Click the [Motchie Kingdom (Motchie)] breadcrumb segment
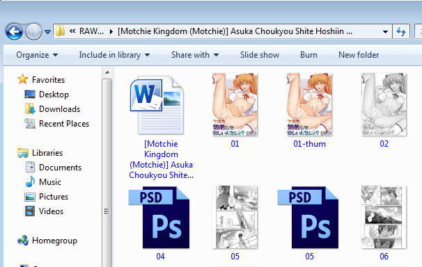This screenshot has height=267, width=422. 235,31
